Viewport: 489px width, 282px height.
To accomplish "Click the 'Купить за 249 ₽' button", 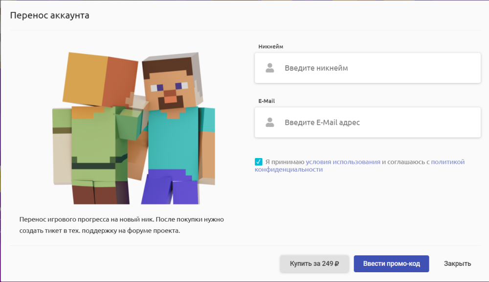I will [314, 263].
